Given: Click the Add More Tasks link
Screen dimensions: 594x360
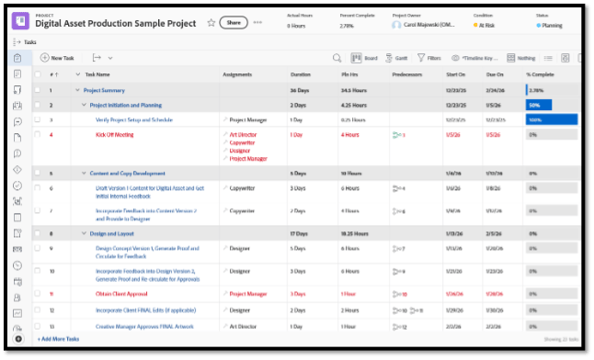Looking at the screenshot, I should pyautogui.click(x=58, y=339).
